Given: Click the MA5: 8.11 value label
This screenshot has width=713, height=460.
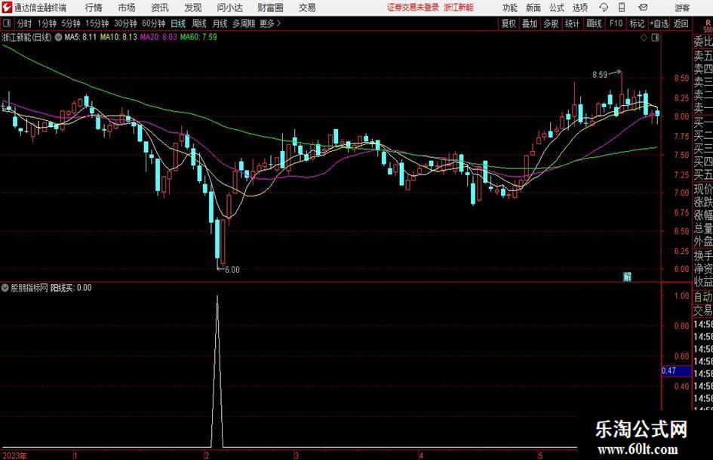Looking at the screenshot, I should pos(81,37).
